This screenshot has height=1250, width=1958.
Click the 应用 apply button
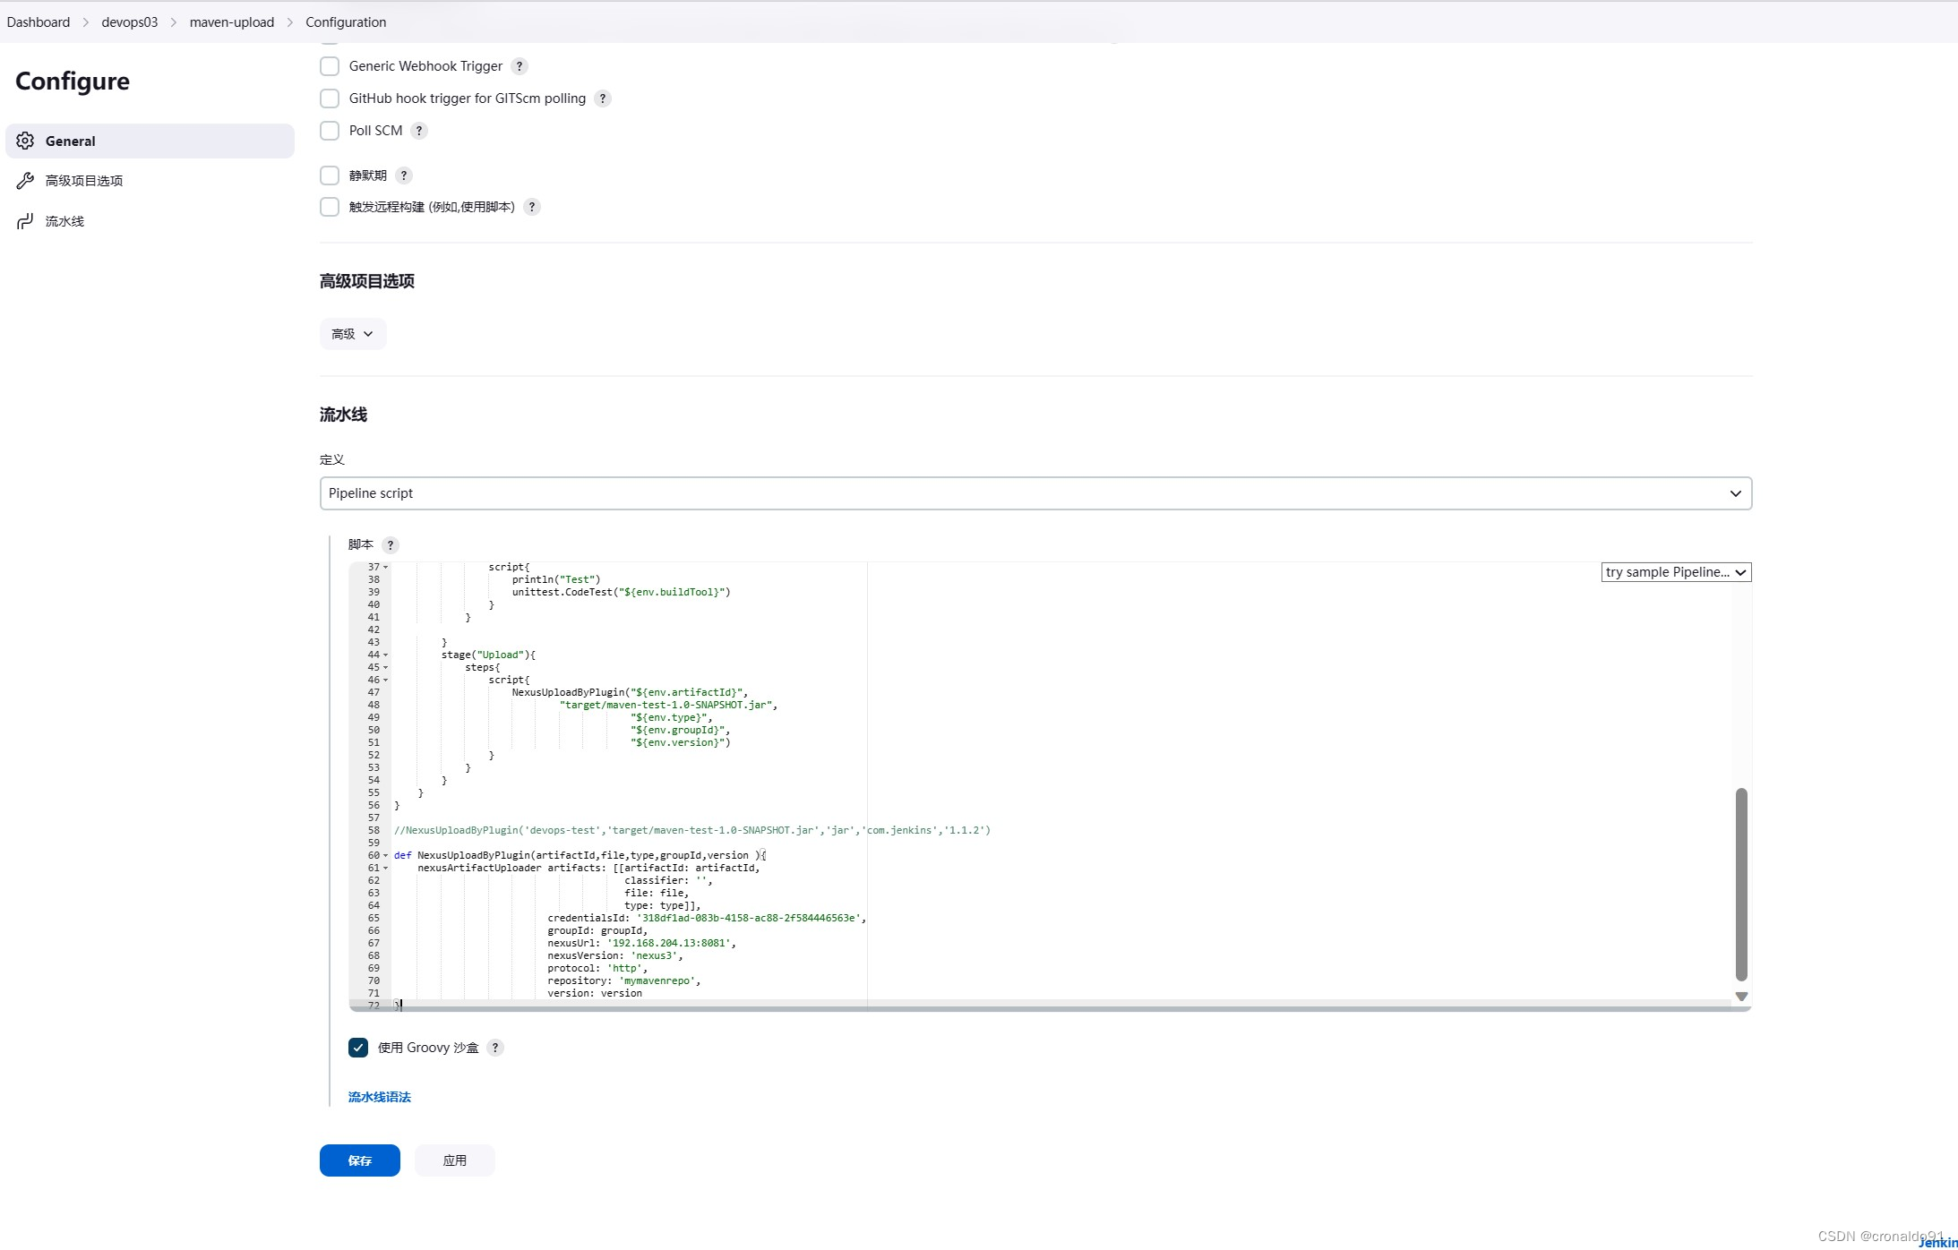(x=455, y=1160)
